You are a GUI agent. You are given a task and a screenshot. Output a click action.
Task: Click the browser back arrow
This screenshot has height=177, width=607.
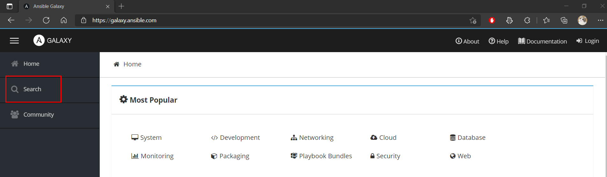(11, 20)
